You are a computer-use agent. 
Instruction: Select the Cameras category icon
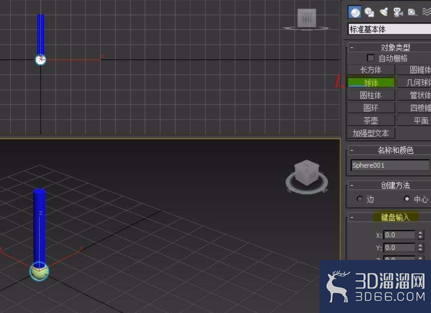click(398, 12)
